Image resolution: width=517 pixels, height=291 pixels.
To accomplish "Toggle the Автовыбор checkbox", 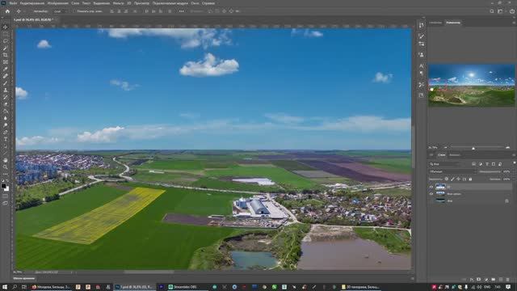I will tap(32, 11).
